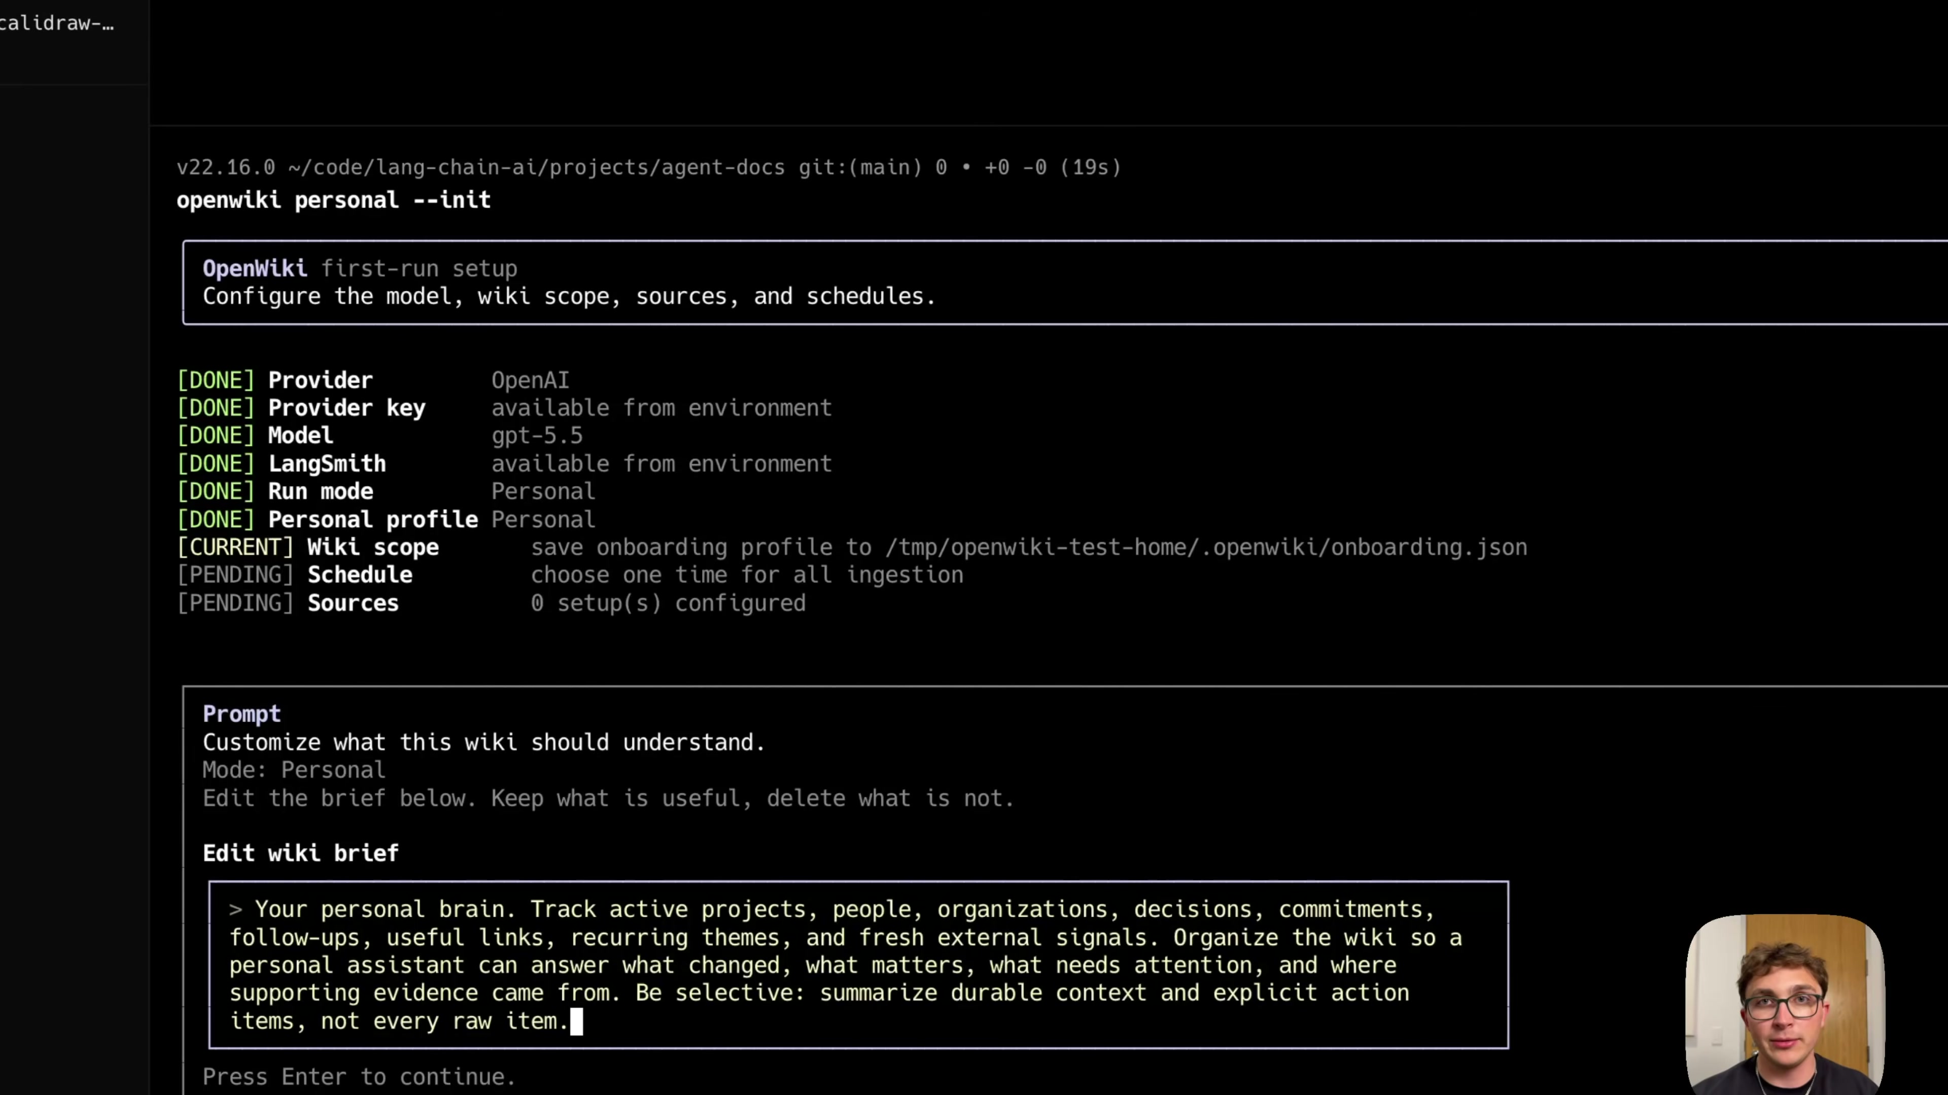
Task: Click the Model step label
Action: pyautogui.click(x=300, y=435)
